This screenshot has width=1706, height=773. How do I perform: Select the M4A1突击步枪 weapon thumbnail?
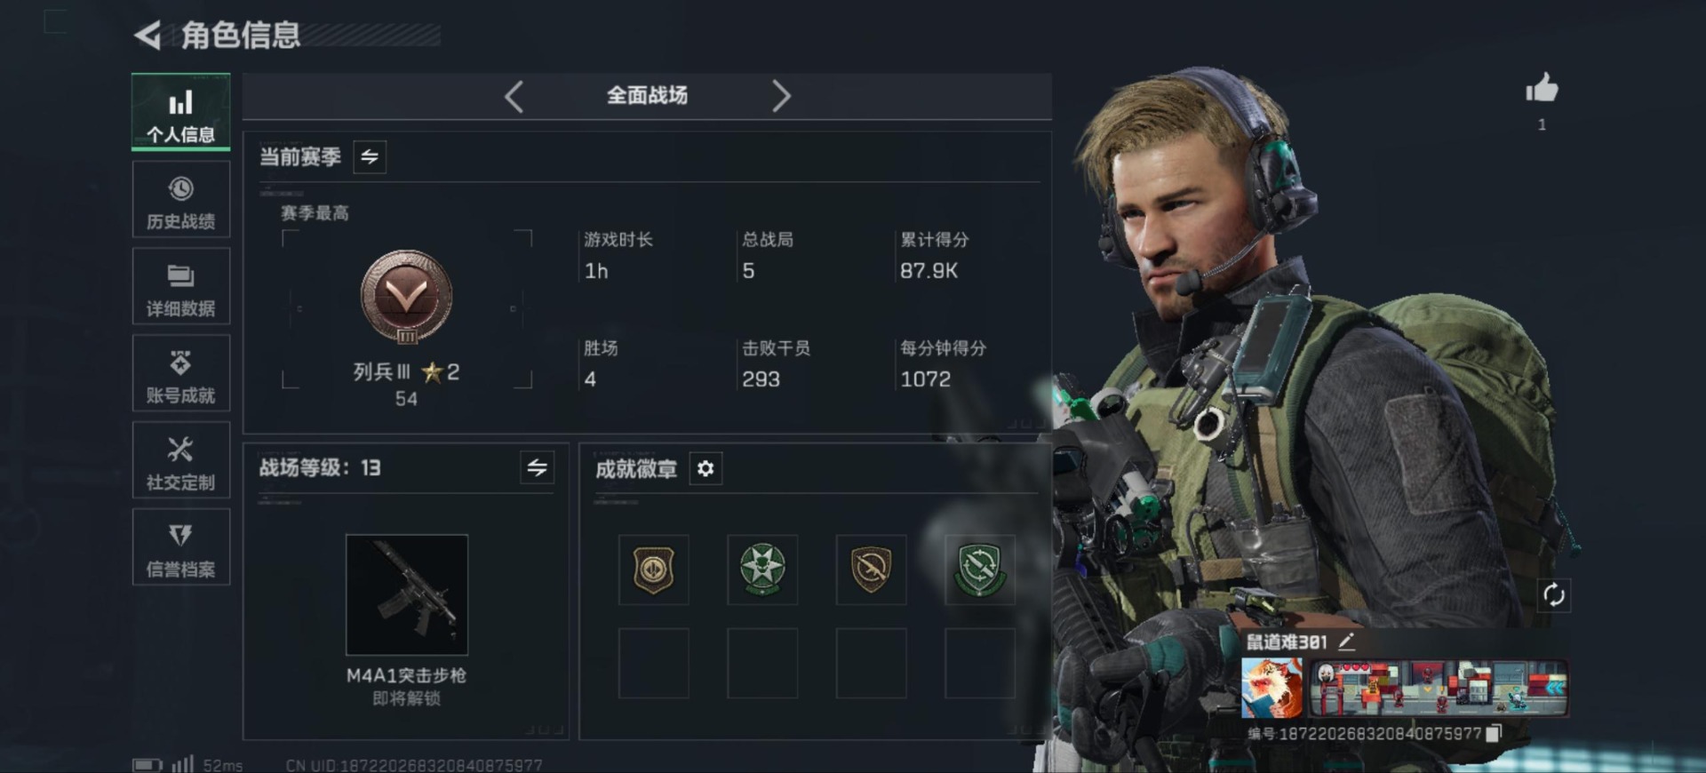pos(407,594)
